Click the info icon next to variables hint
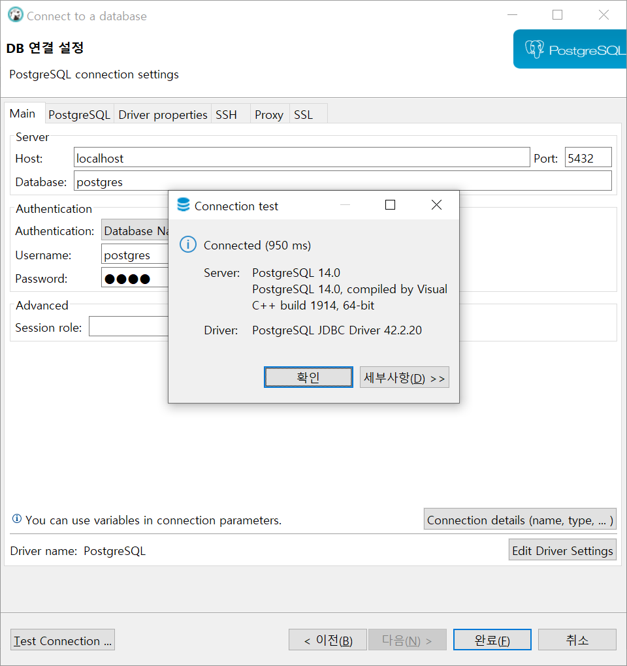The width and height of the screenshot is (627, 666). (x=17, y=518)
